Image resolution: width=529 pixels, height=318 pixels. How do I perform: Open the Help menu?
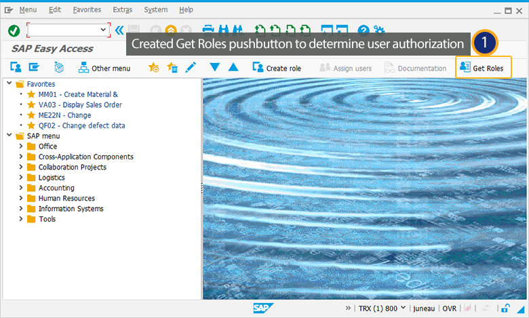tap(187, 9)
